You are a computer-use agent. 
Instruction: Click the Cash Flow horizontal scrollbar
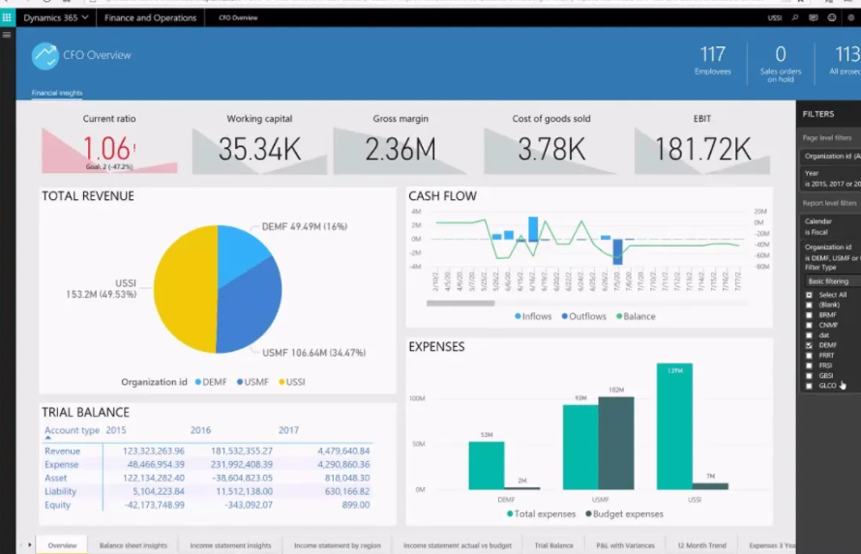pos(460,303)
